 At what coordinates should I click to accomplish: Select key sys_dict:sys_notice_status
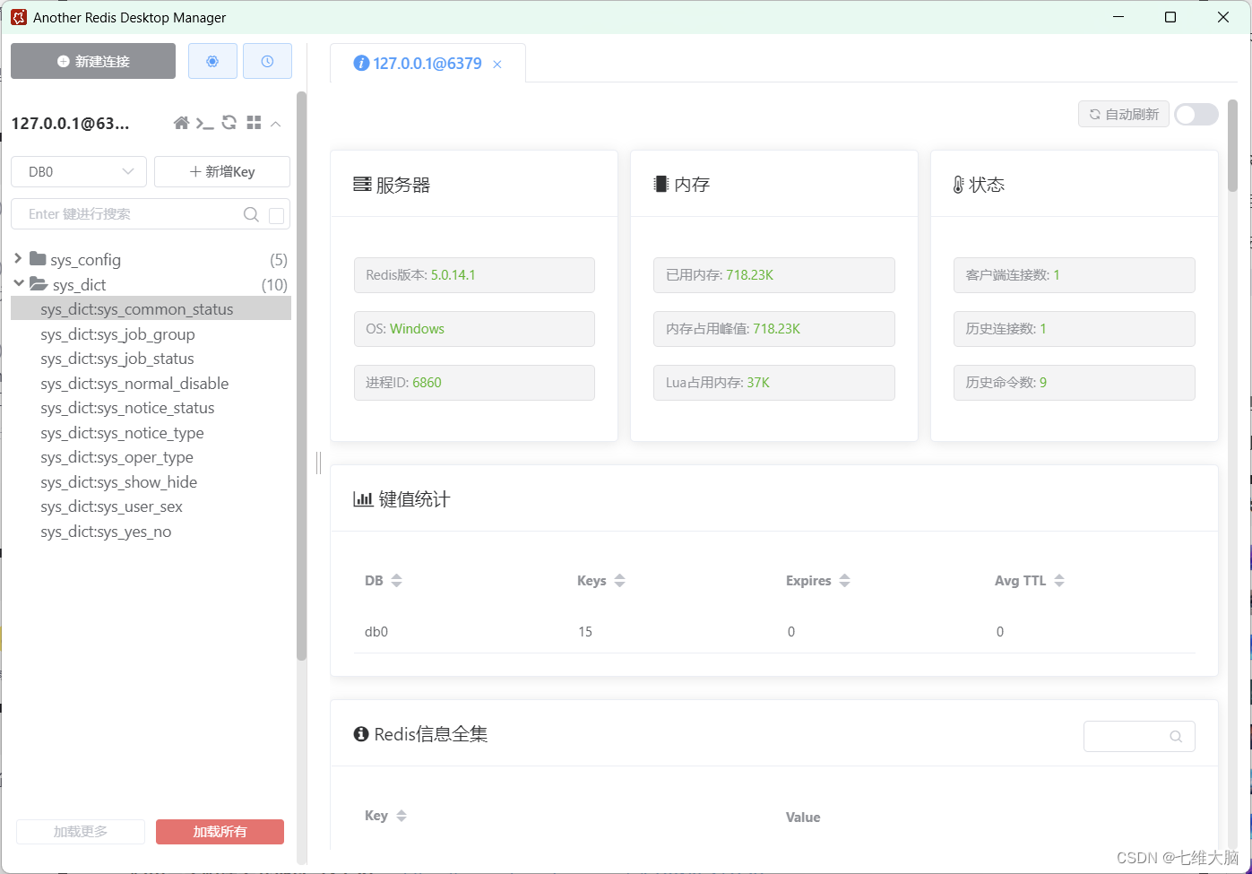(x=151, y=408)
